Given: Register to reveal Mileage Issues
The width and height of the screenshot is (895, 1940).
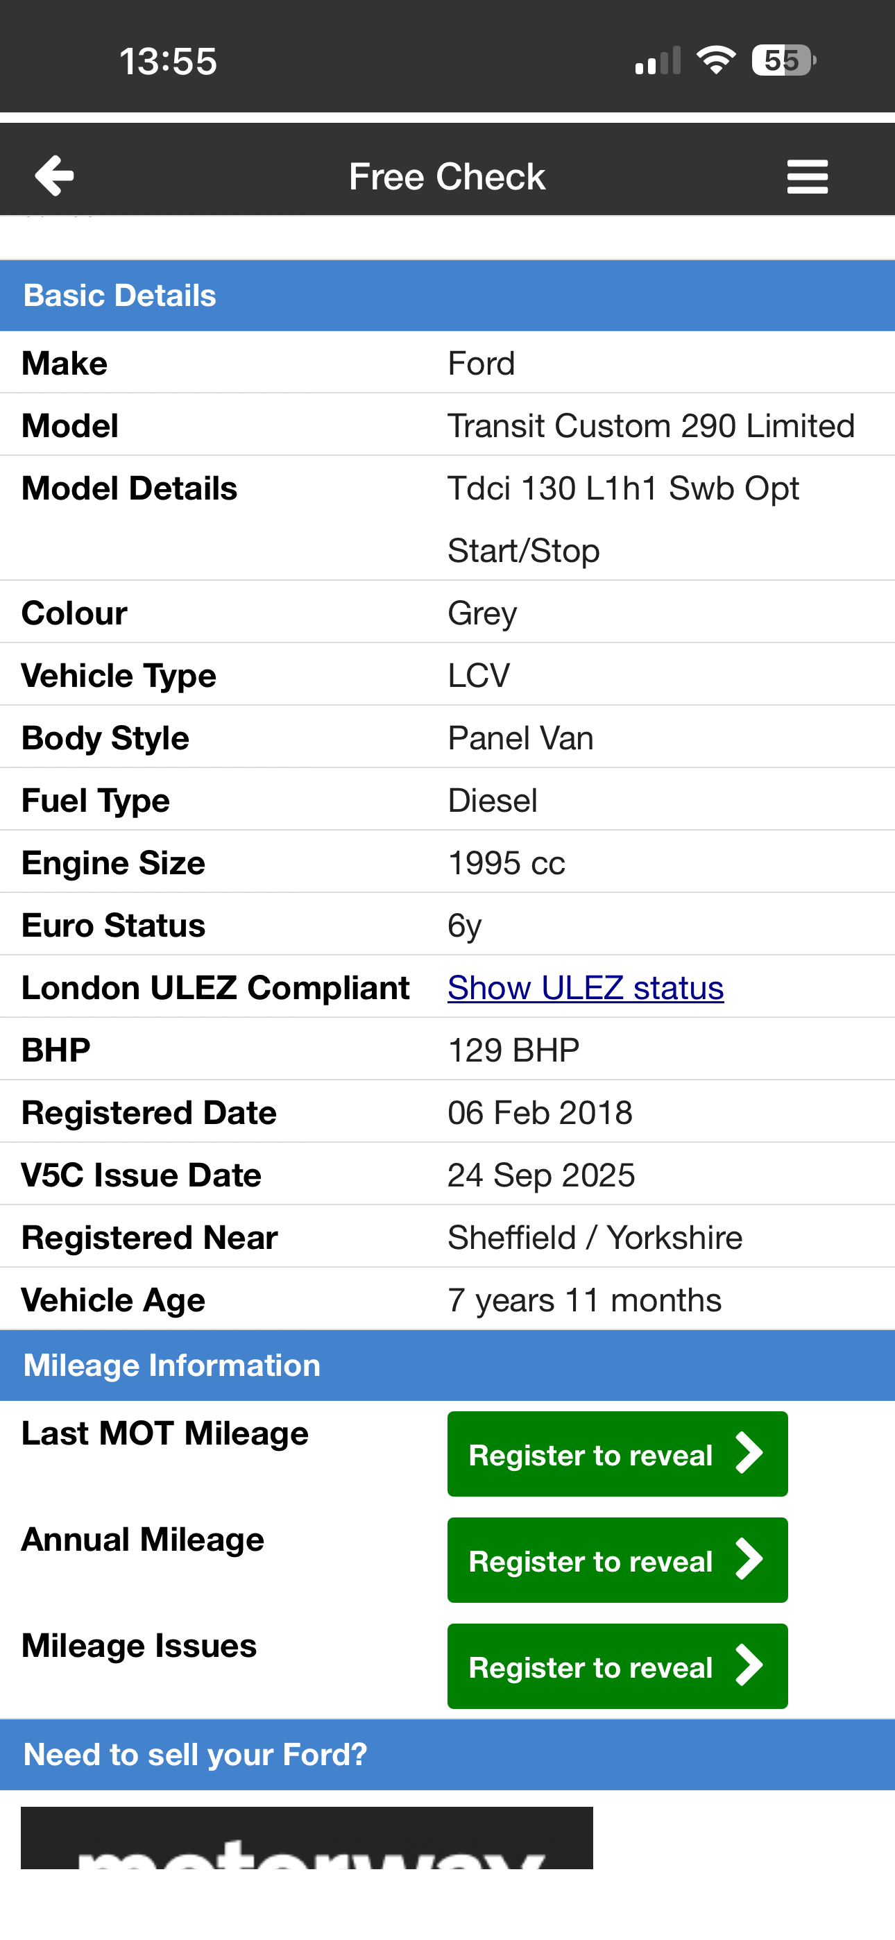Looking at the screenshot, I should coord(617,1667).
